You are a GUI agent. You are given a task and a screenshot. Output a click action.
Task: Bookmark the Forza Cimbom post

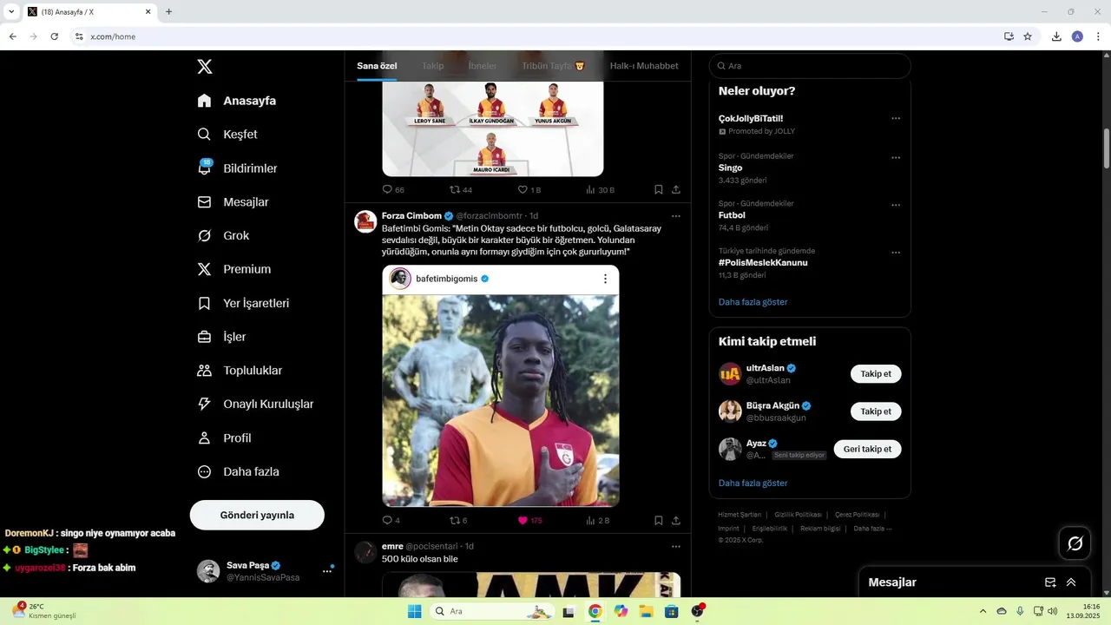pos(659,521)
